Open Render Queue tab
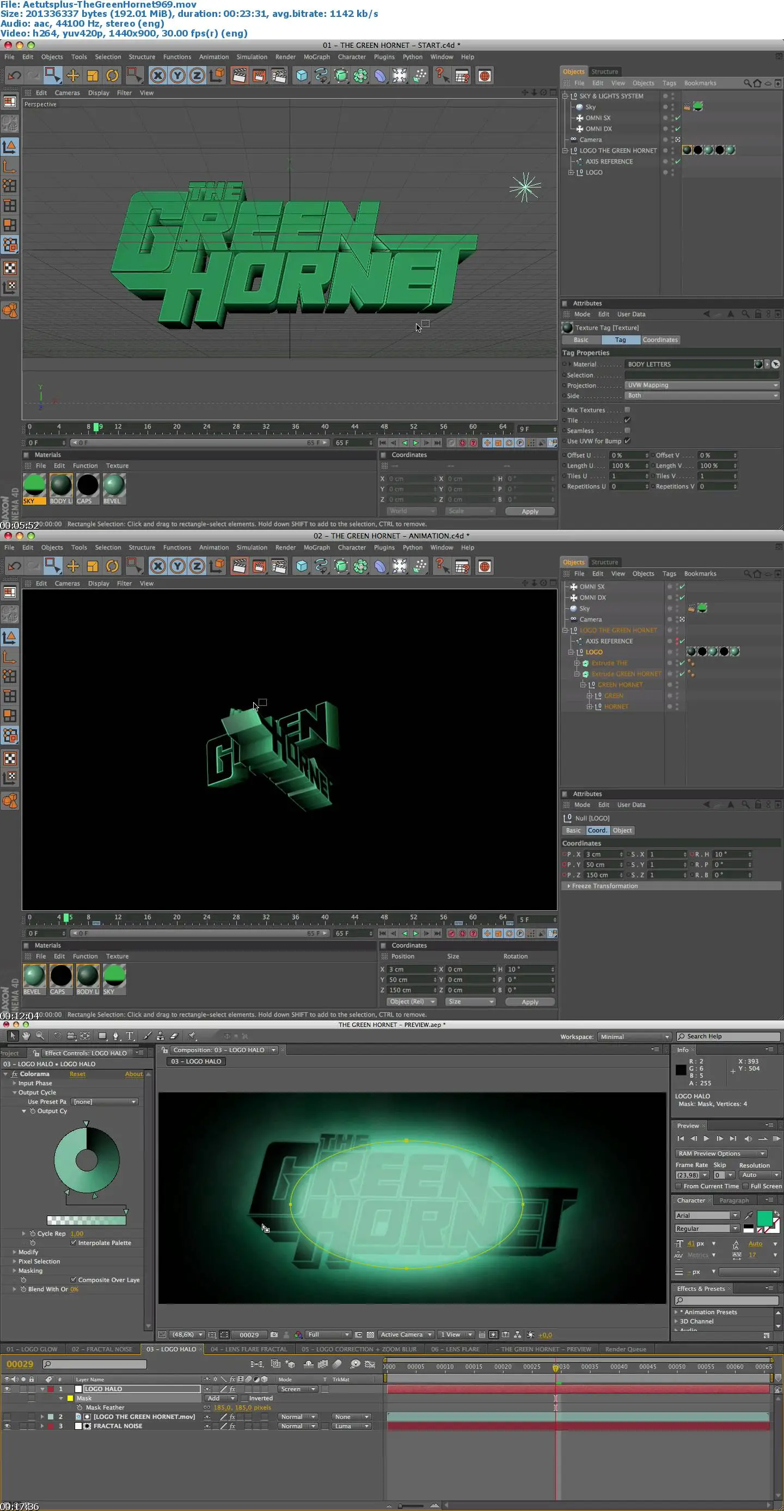This screenshot has width=784, height=1511. click(x=625, y=1349)
